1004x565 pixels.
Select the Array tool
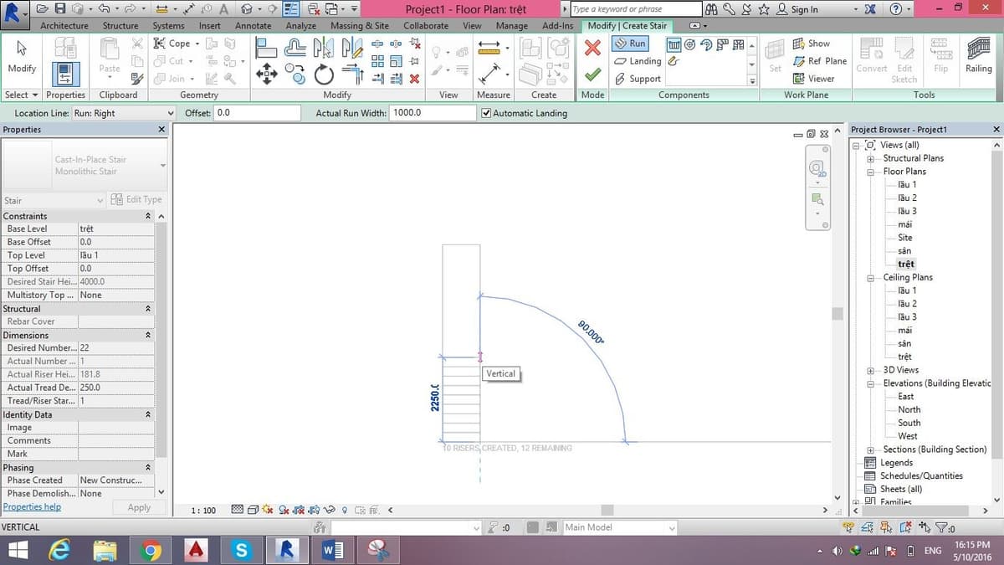pos(377,61)
